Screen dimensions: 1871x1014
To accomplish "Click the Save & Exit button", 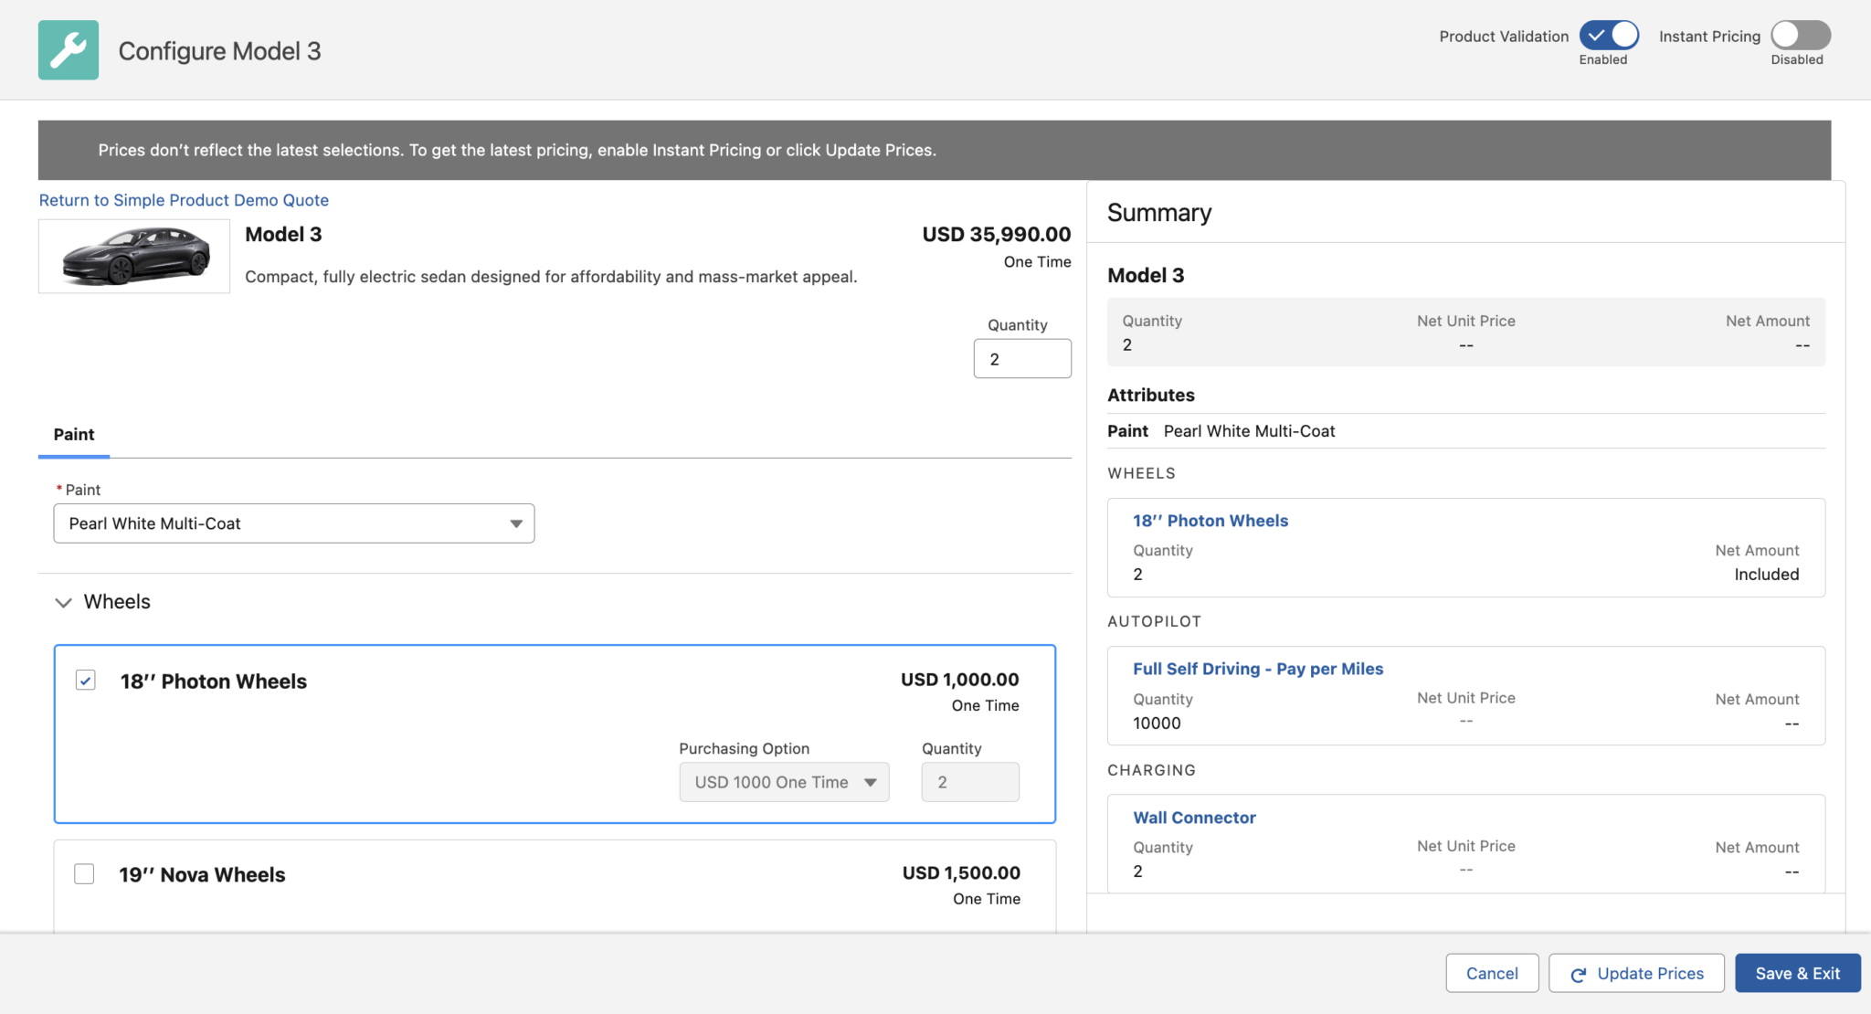I will tap(1796, 973).
